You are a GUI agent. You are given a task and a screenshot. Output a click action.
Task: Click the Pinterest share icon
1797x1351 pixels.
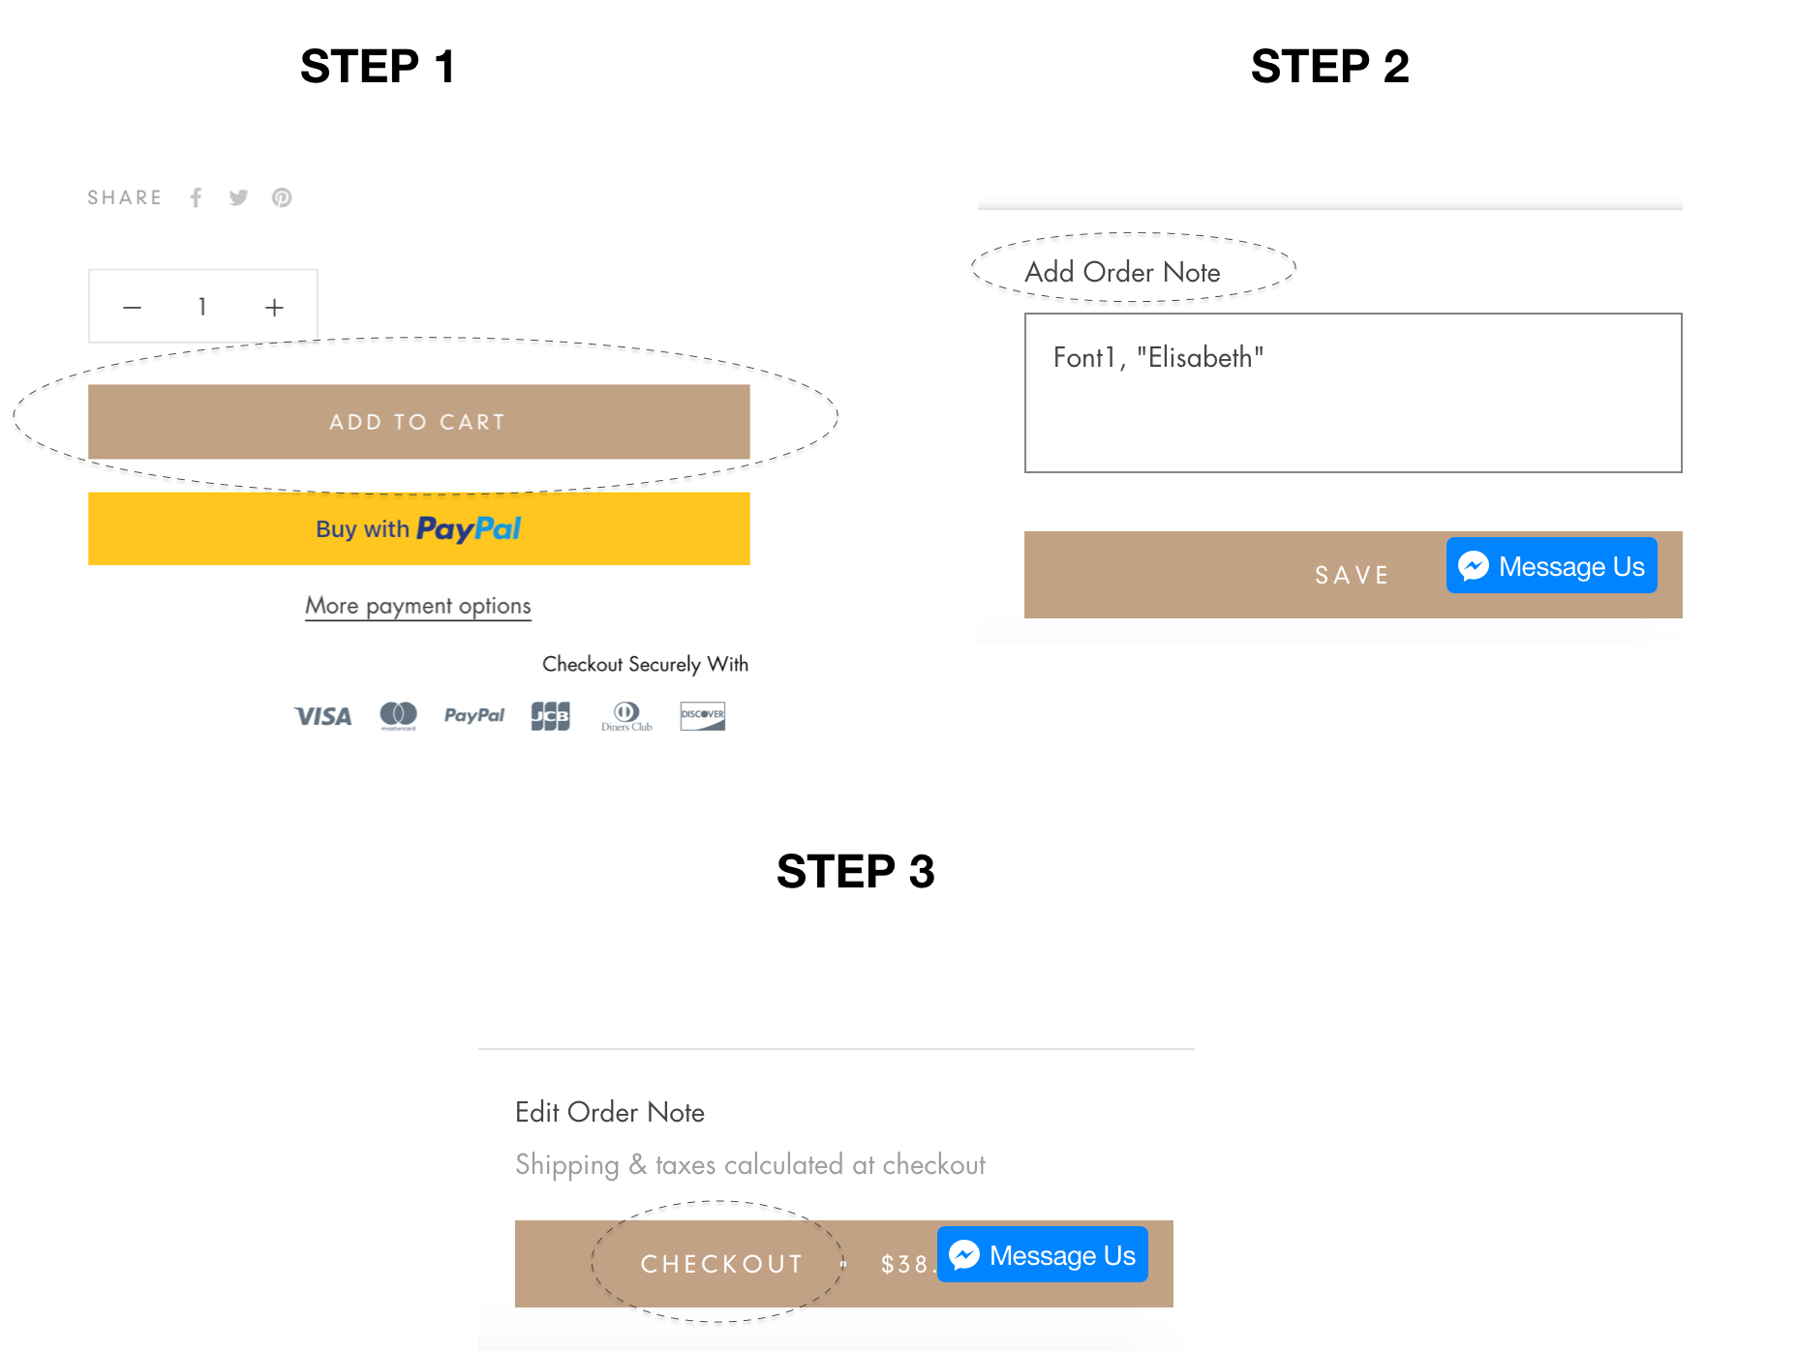[282, 197]
